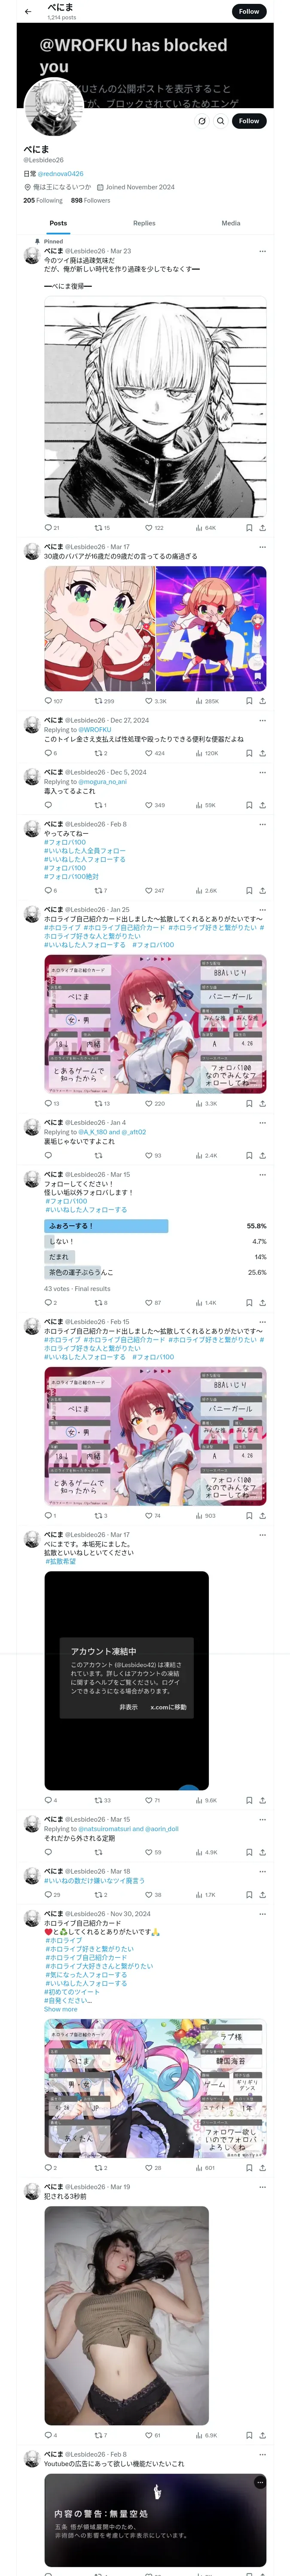
Task: Open the 898 Followers list
Action: (x=90, y=200)
